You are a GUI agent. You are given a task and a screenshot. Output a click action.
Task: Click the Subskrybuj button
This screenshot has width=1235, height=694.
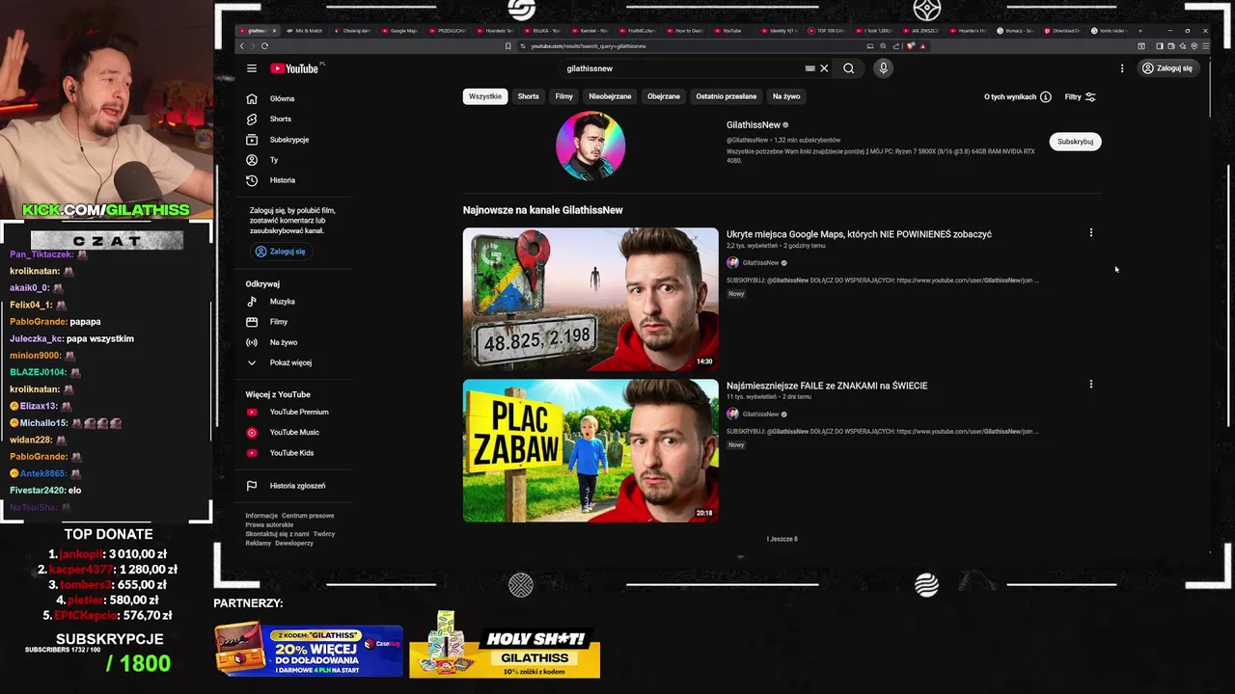(1075, 142)
